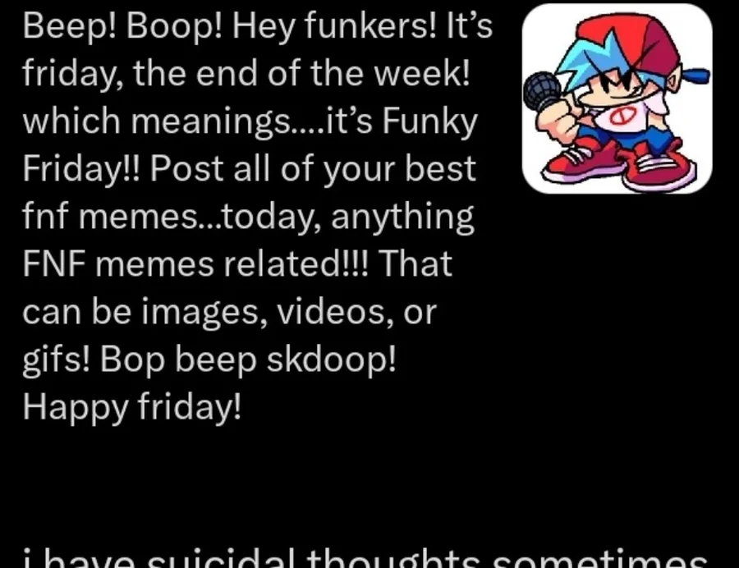Click the "friday, the end of the week!" line
The height and width of the screenshot is (568, 739).
click(246, 74)
